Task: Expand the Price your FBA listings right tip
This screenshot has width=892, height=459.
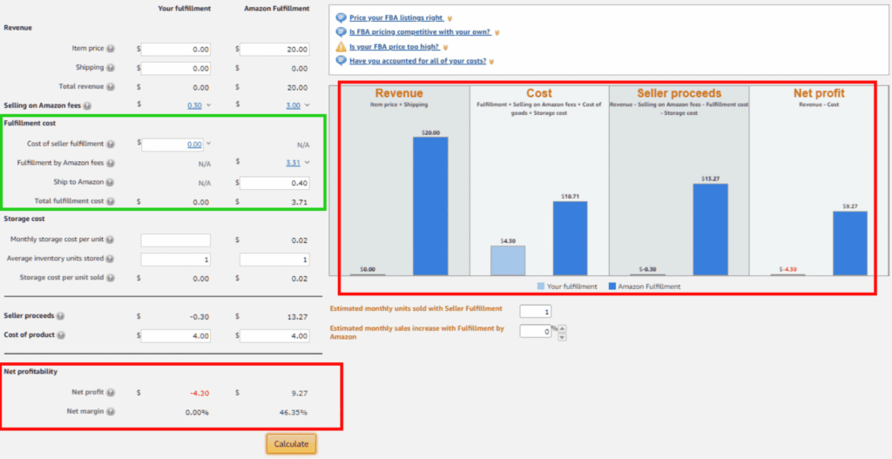Action: pos(450,19)
